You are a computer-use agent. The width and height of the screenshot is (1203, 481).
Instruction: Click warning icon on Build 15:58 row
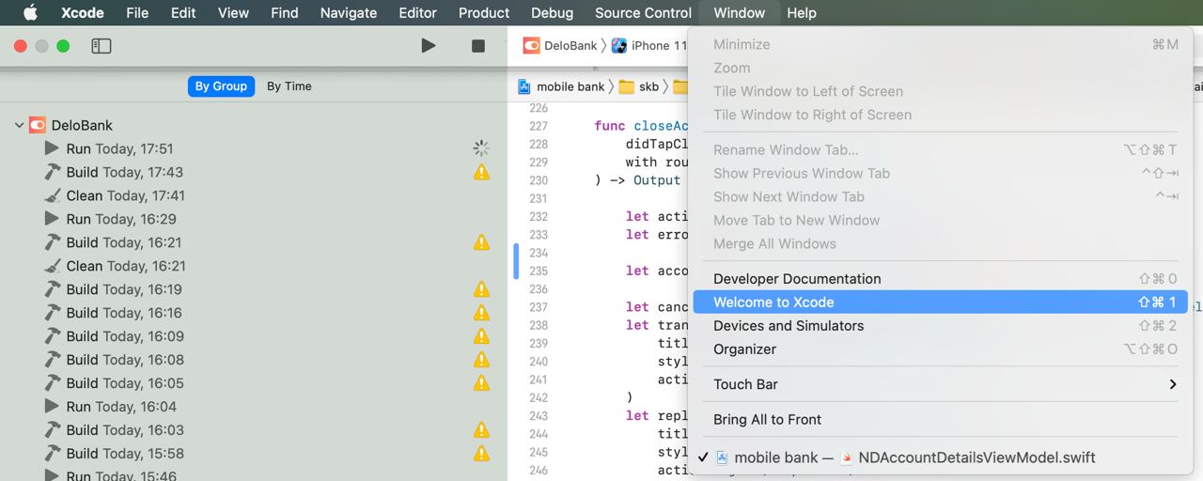481,454
